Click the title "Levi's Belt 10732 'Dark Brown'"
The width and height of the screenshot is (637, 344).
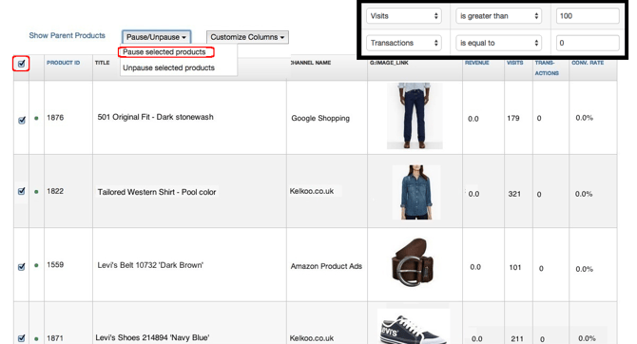pyautogui.click(x=150, y=265)
